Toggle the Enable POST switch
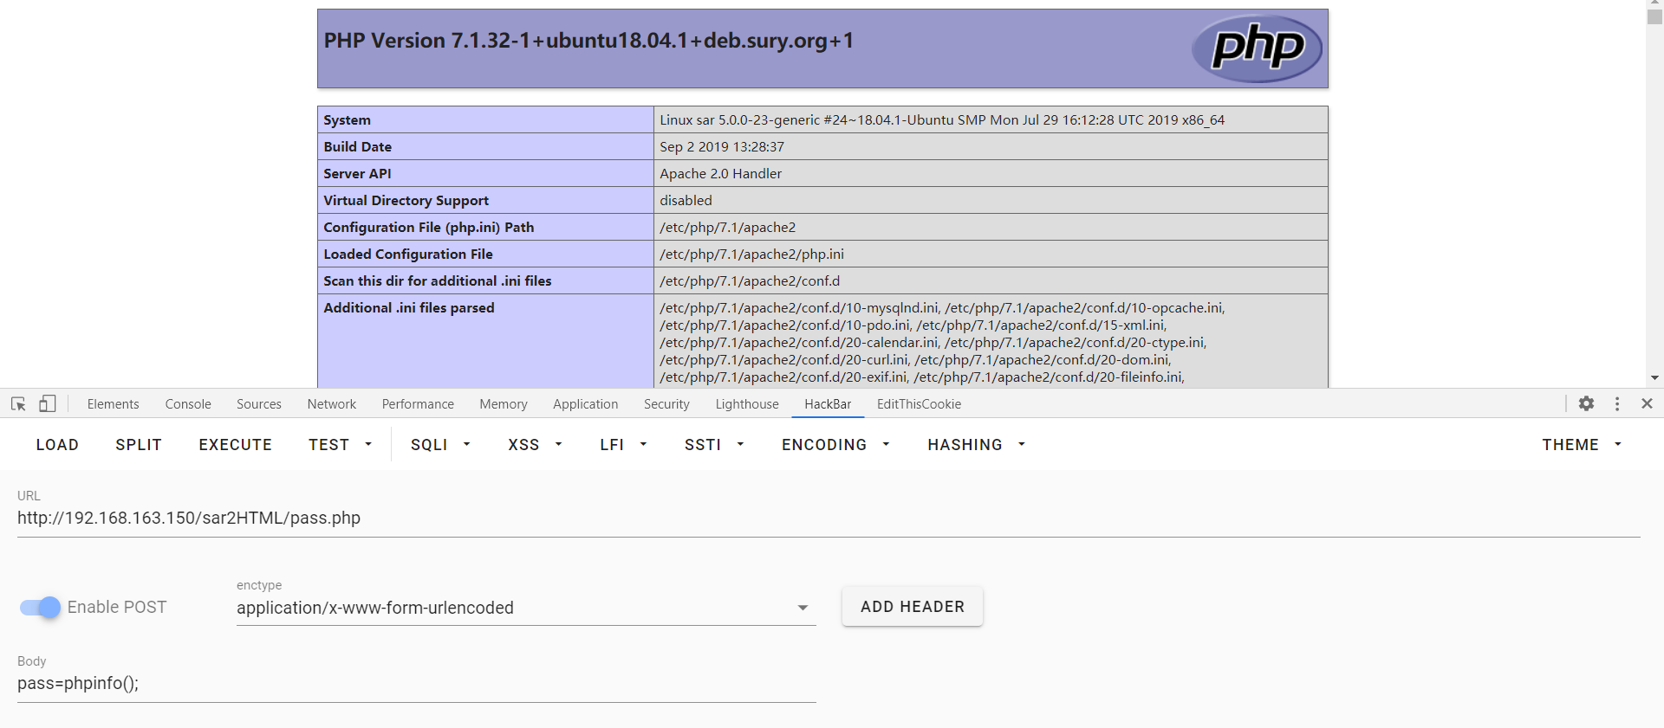 click(40, 608)
